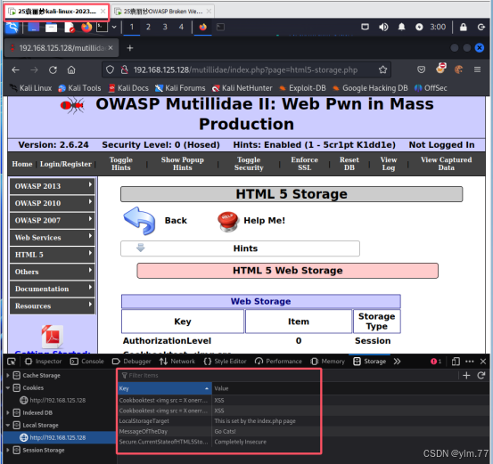Click the tracking protection shield icon in URL bar
Image resolution: width=493 pixels, height=464 pixels.
(x=110, y=69)
